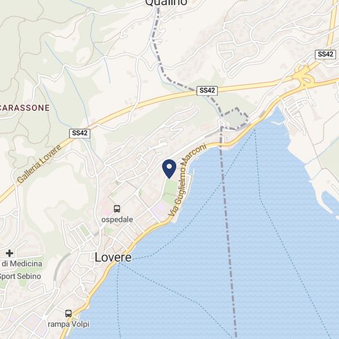Click the di Medicina place label
Screen dimensions: 339x339
click(x=22, y=264)
